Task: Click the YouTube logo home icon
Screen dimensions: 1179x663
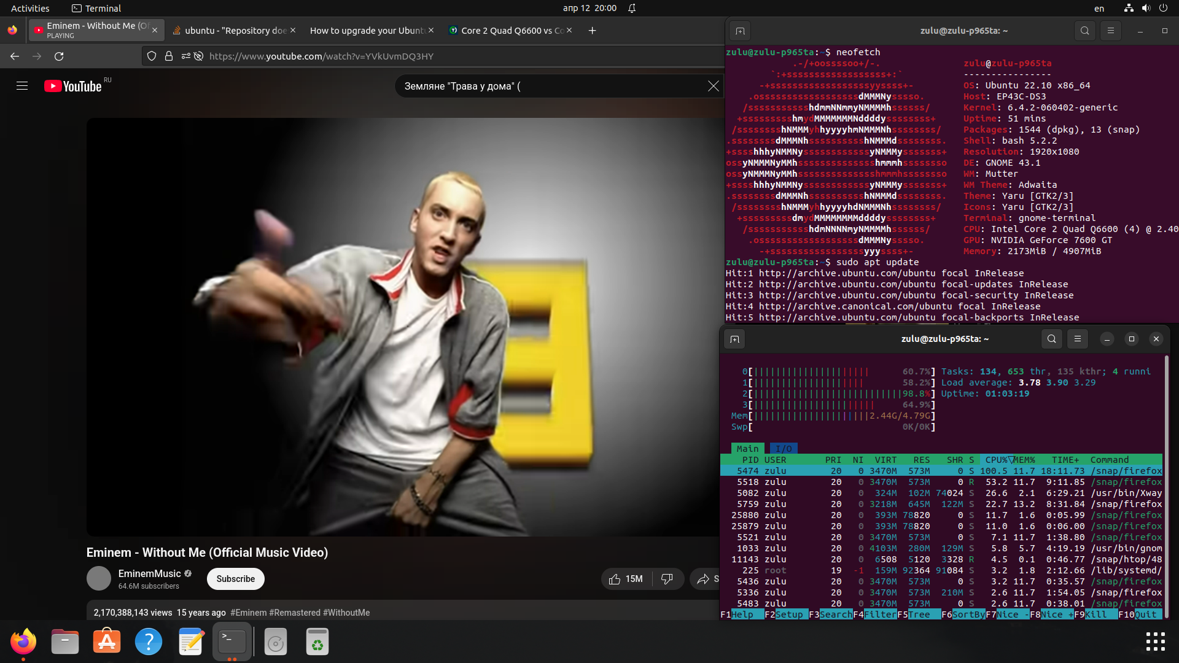Action: [72, 87]
